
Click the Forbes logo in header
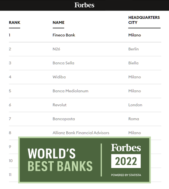tap(84, 5)
